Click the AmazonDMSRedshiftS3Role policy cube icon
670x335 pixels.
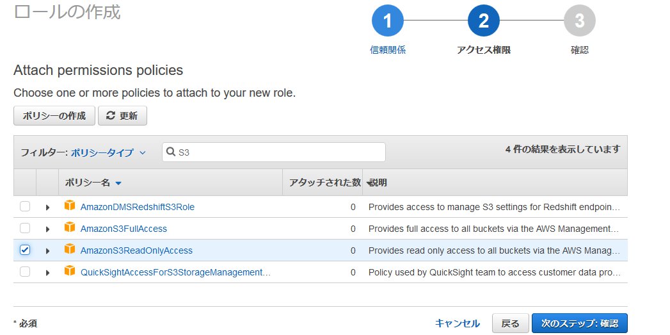click(70, 206)
